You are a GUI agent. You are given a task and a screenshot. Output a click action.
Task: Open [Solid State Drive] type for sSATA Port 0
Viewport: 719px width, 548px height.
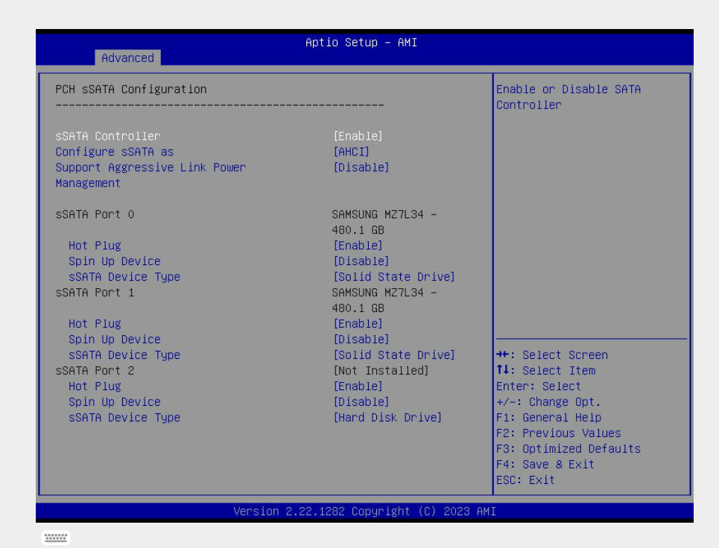coord(394,277)
